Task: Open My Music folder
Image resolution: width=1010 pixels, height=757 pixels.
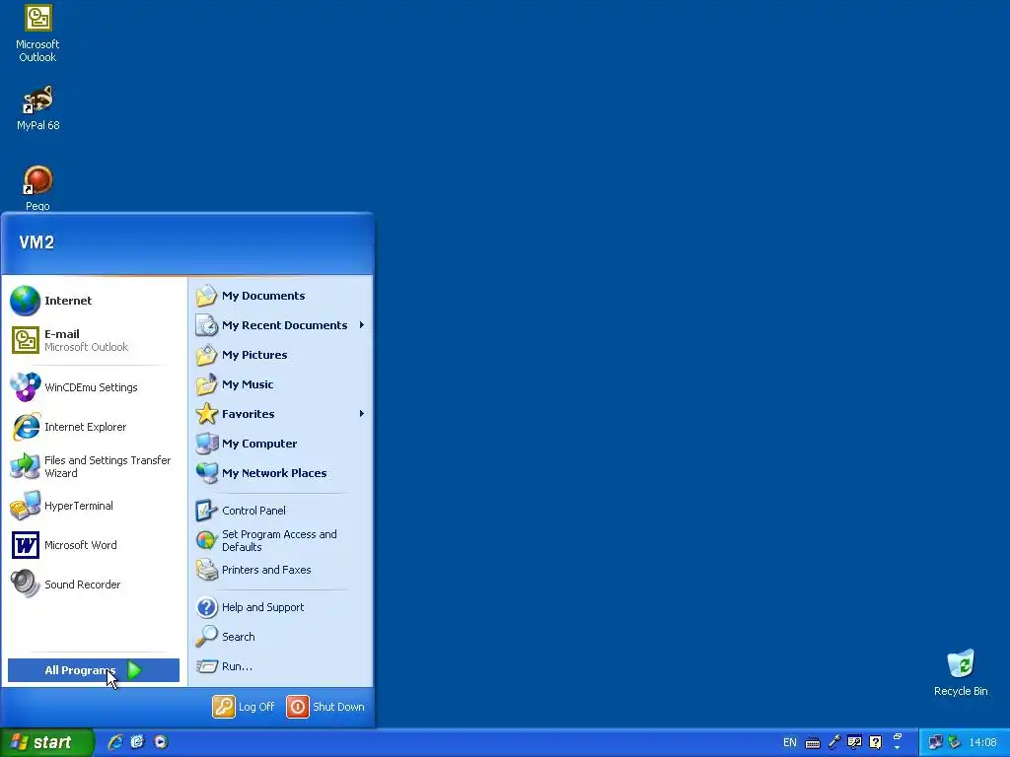Action: [x=281, y=384]
